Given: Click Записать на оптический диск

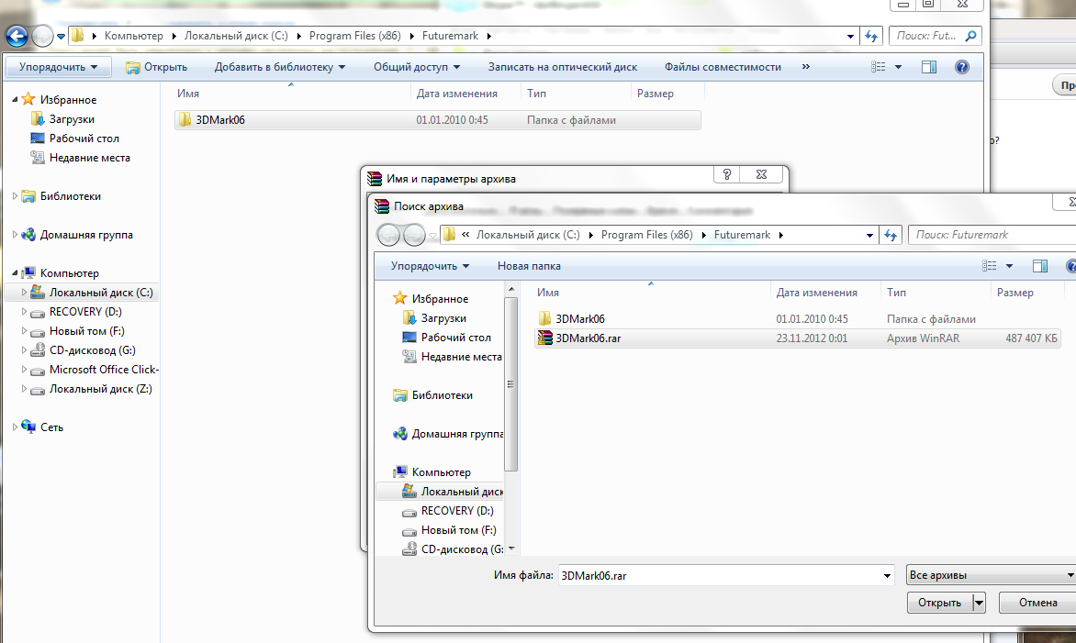Looking at the screenshot, I should point(563,66).
